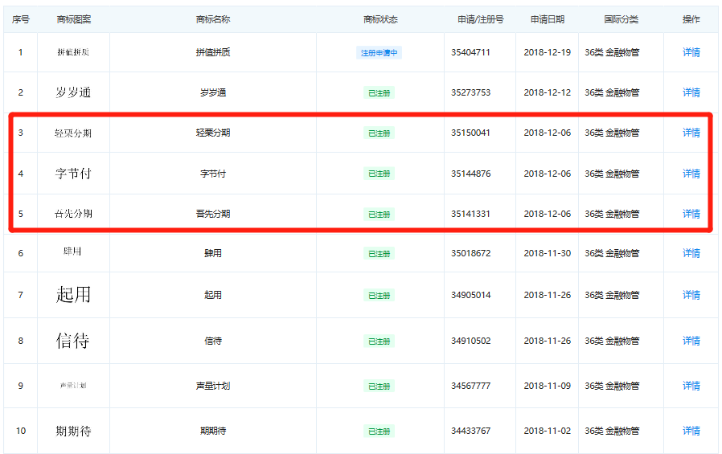
Task: Click the 商标状态 column header
Action: coord(380,19)
